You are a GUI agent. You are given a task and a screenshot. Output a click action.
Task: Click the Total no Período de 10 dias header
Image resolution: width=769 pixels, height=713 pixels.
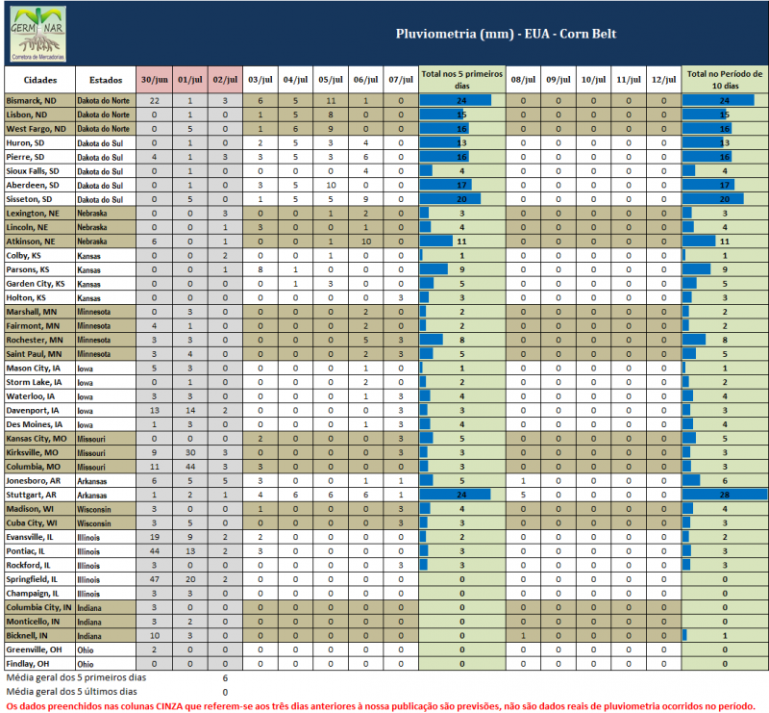(x=725, y=80)
